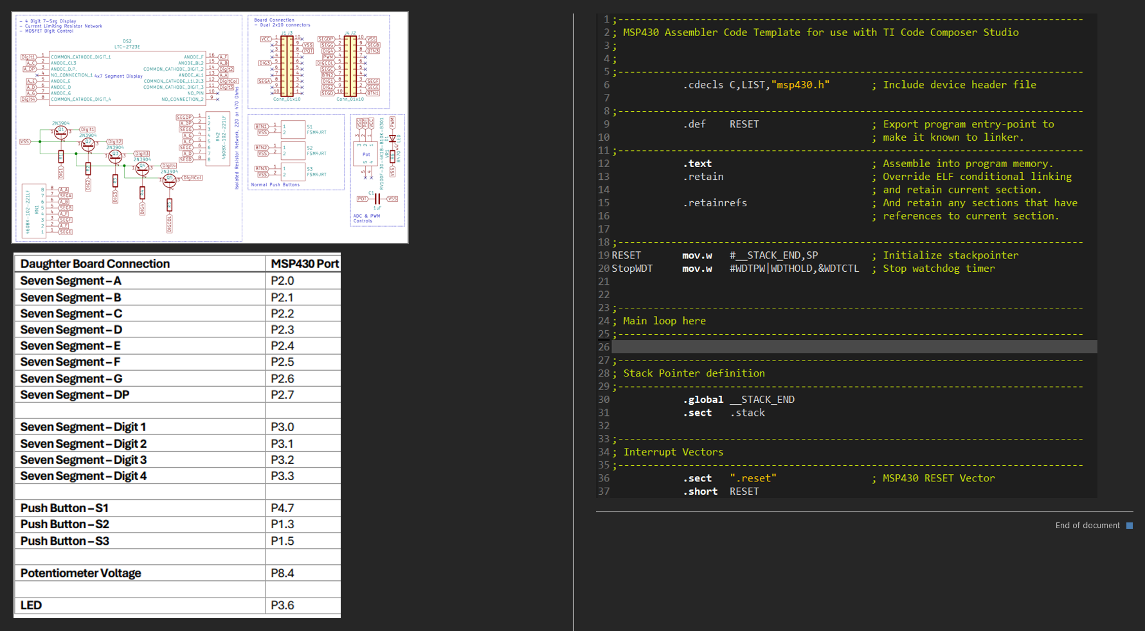Click the ".reset" string on line 36
The image size is (1145, 631).
tap(753, 478)
